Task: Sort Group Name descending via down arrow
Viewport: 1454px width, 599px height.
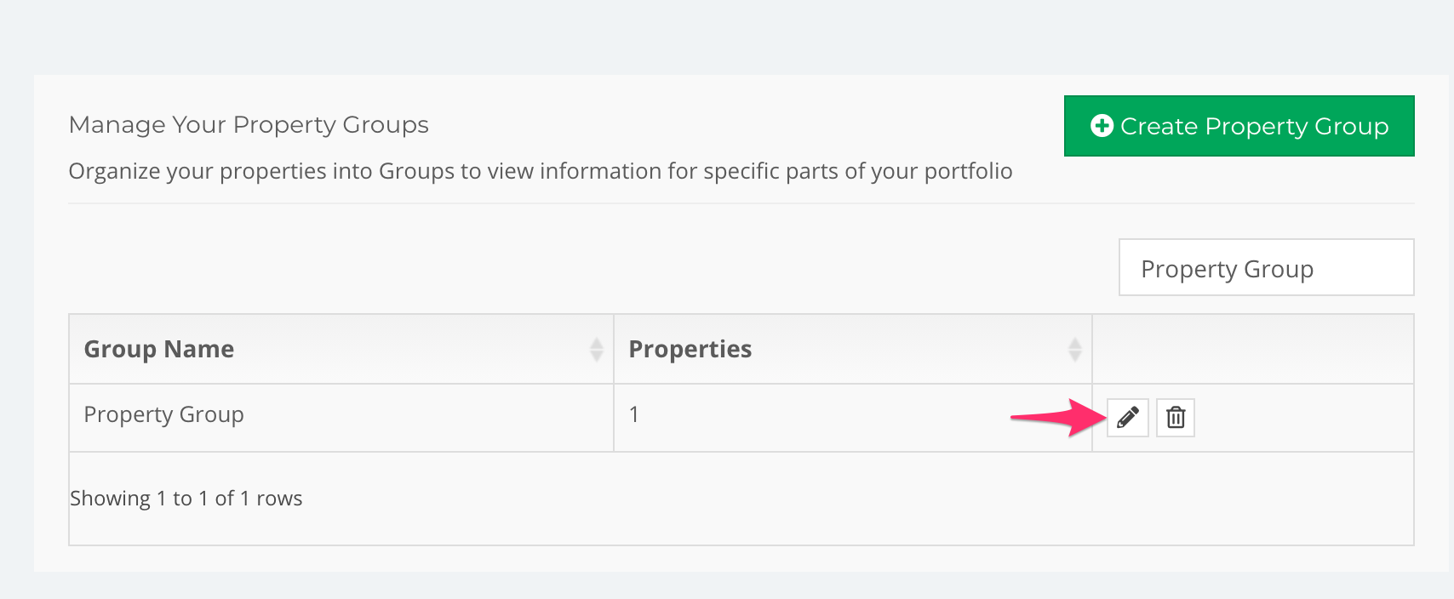Action: tap(597, 356)
